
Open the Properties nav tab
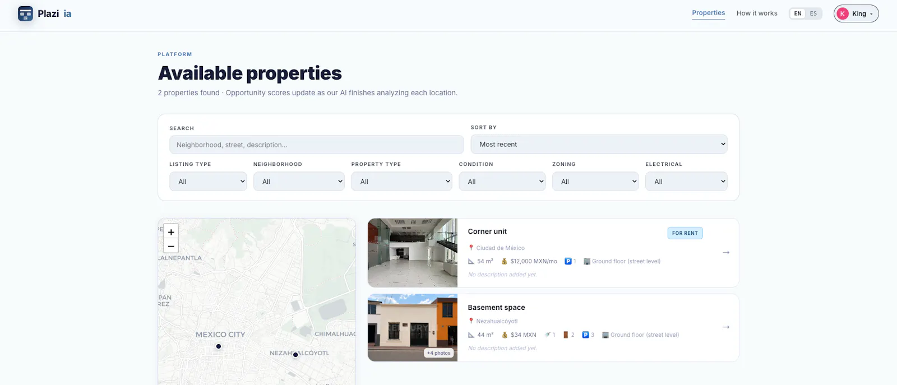pyautogui.click(x=708, y=13)
